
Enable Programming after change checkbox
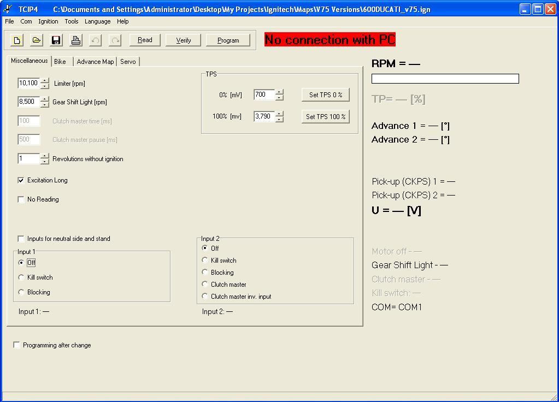[x=17, y=345]
